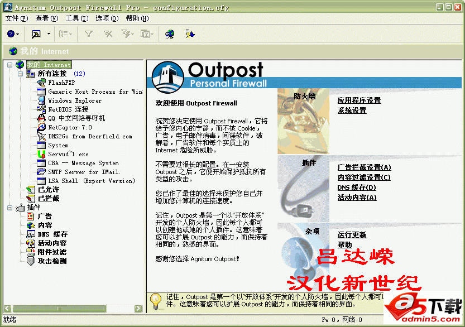The image size is (465, 327).
Task: Open DNS 缓存(D) link
Action: pos(357,187)
